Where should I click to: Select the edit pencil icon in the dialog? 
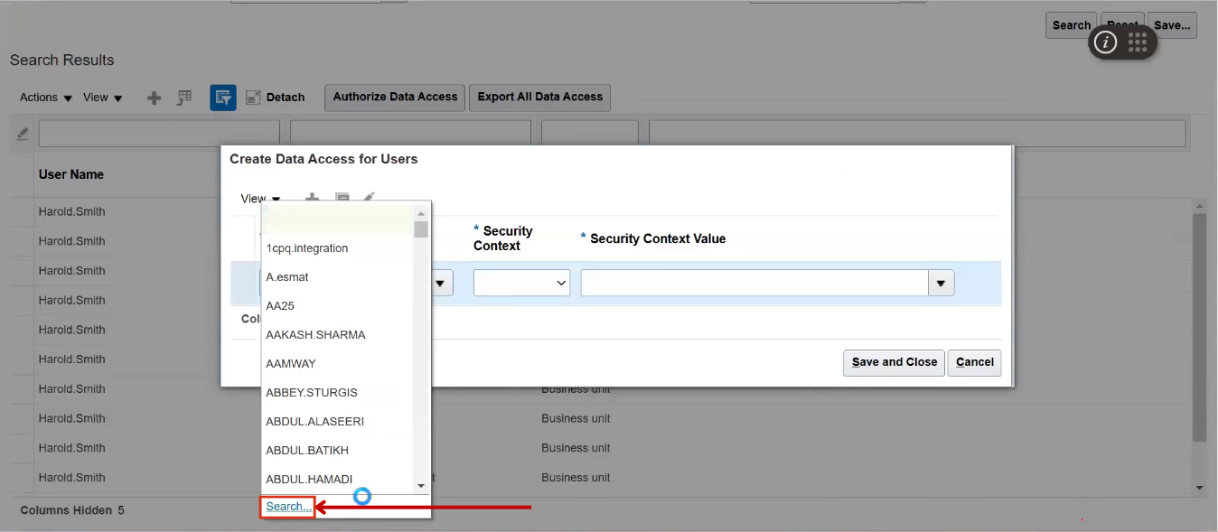click(x=370, y=196)
